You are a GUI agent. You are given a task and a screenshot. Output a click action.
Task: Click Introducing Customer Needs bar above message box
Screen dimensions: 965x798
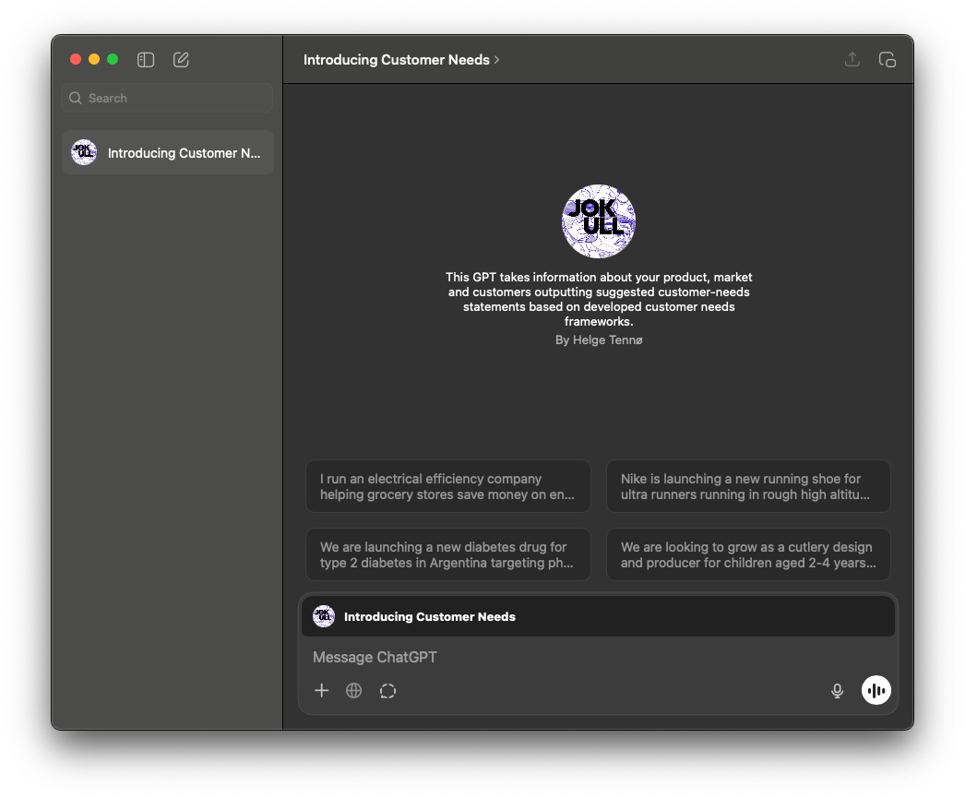[598, 616]
